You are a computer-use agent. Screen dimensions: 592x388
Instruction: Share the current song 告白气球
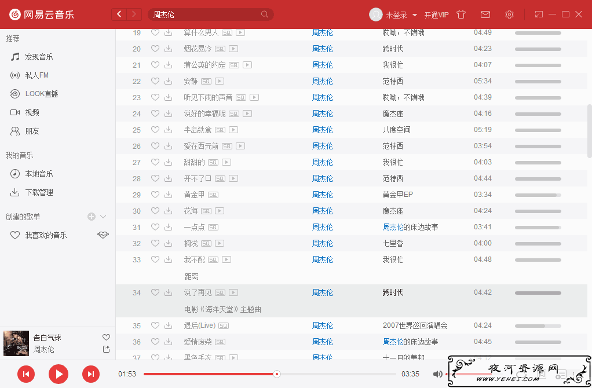tap(107, 349)
